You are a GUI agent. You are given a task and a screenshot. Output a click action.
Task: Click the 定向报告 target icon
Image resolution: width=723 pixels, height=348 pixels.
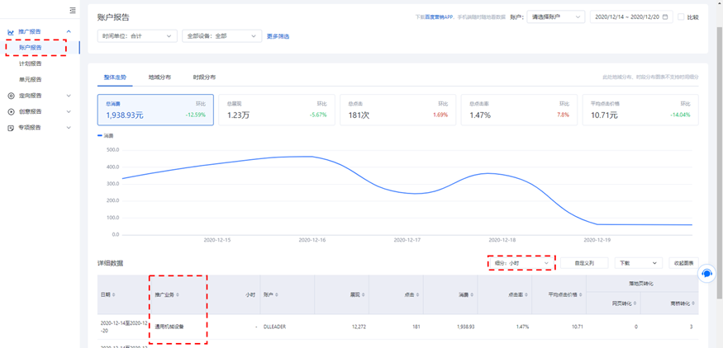[11, 96]
